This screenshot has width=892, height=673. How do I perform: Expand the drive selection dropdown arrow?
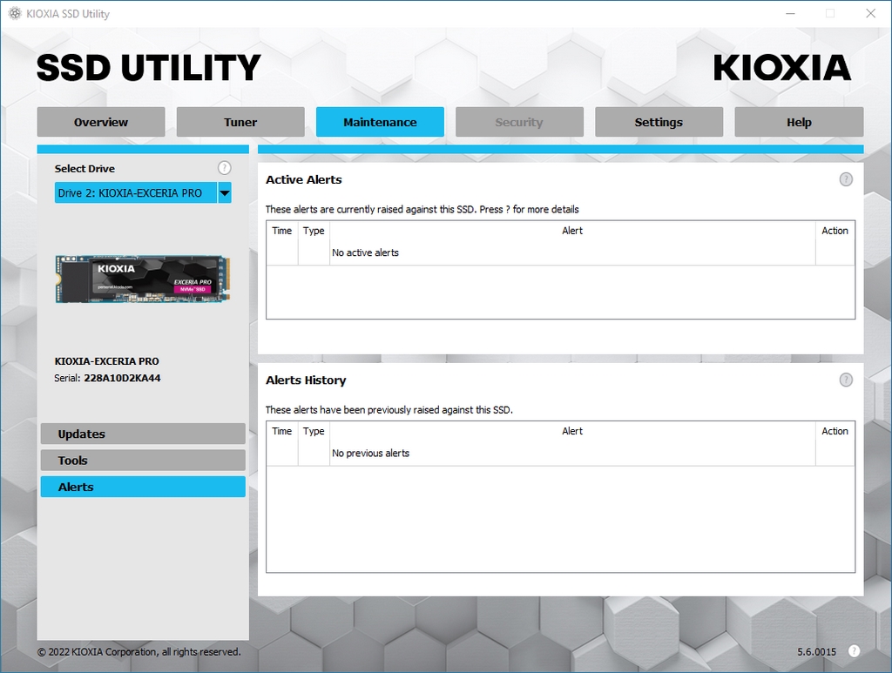point(225,192)
